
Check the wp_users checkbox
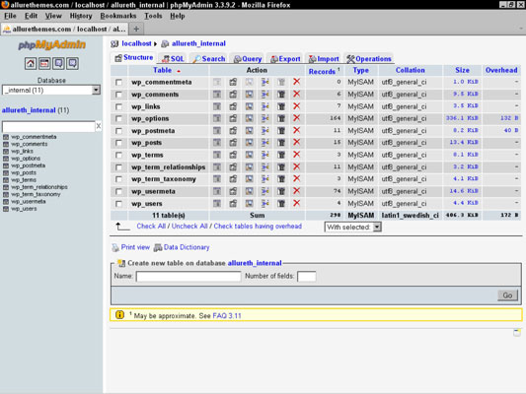[118, 204]
